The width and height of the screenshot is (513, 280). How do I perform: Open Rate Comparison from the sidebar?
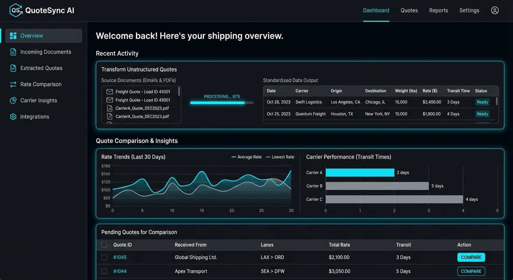[x=13, y=84]
